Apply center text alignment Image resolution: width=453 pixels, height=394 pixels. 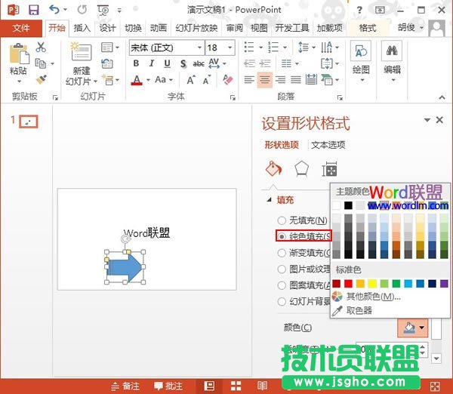coord(264,80)
